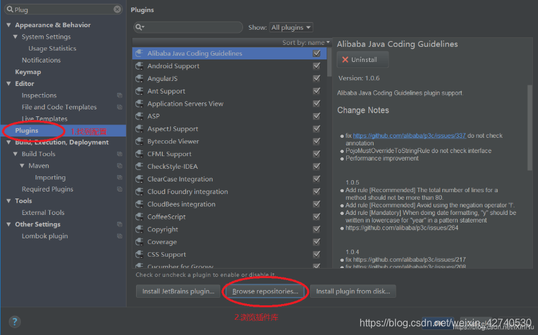Image resolution: width=538 pixels, height=335 pixels.
Task: Click the CSS Support plugin icon
Action: (x=139, y=254)
